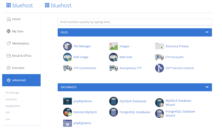Screen dimensions: 222x129
Task: Click the MySQL Database Wizard text link
Action: [x=178, y=102]
